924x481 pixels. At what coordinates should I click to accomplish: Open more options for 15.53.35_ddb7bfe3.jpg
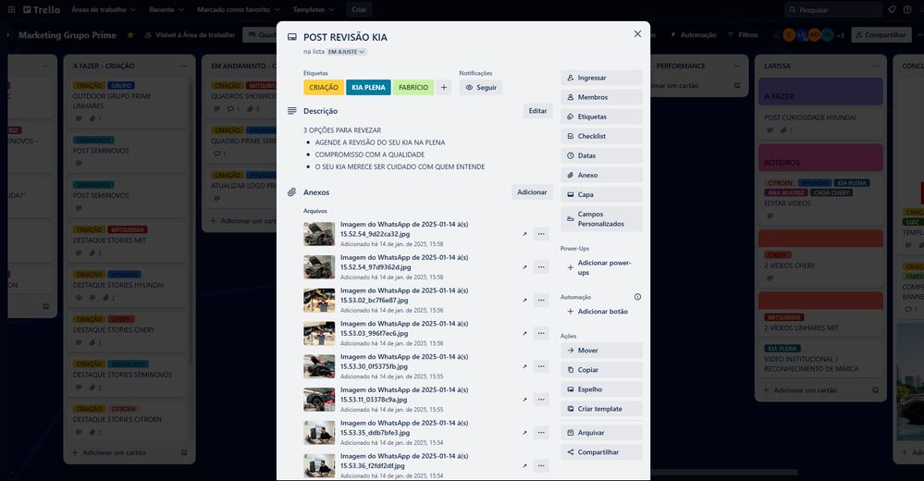click(x=541, y=433)
